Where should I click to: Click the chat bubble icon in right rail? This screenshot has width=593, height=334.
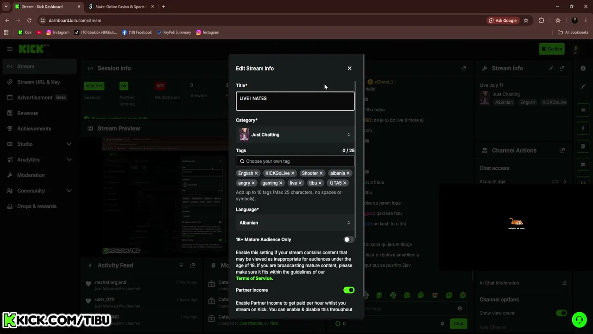(583, 164)
